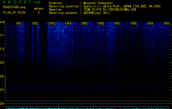Image resolution: width=172 pixels, height=109 pixels.
Task: Click the 1852 time marker
Action: point(35,23)
